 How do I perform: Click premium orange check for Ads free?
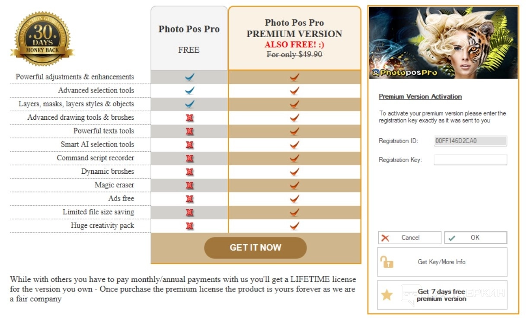pyautogui.click(x=294, y=198)
